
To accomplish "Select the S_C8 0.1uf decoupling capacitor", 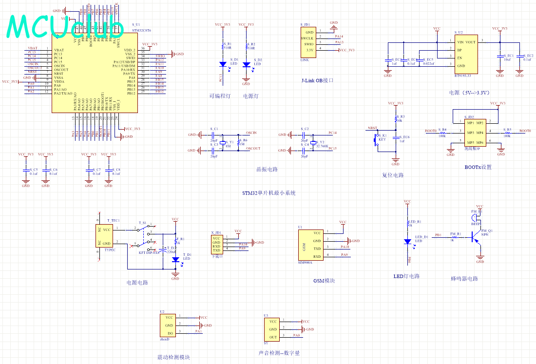I will 108,170.
